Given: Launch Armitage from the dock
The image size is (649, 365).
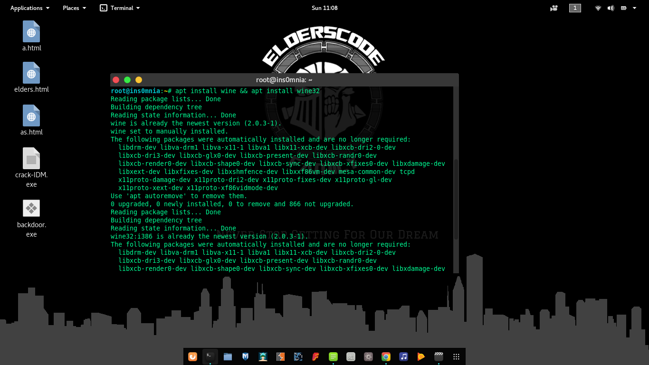Looking at the screenshot, I should (263, 356).
